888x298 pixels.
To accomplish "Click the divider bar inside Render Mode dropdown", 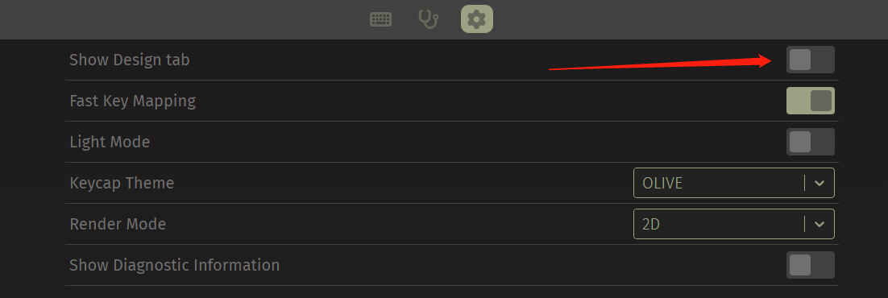I will [804, 224].
